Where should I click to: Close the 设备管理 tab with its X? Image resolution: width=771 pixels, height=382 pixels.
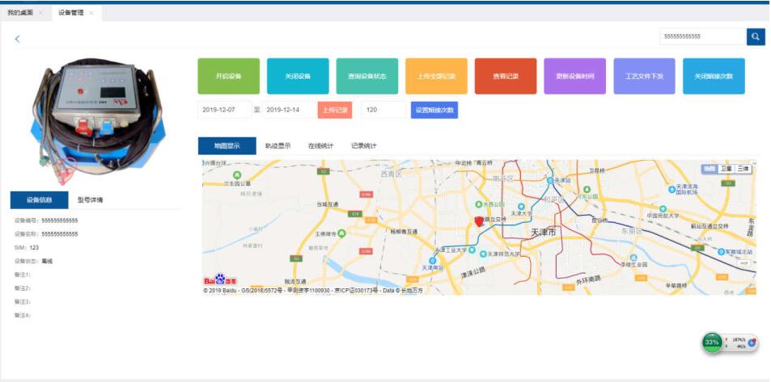click(91, 13)
